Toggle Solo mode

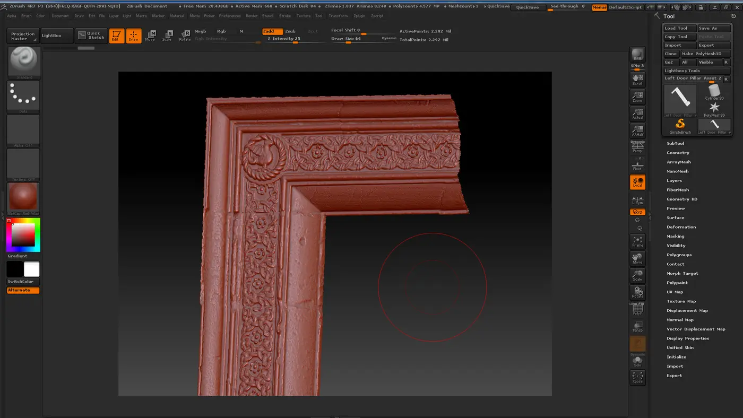[637, 361]
